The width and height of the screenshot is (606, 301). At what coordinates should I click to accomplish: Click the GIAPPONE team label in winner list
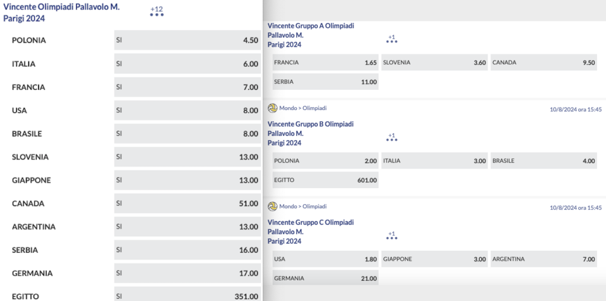click(x=31, y=180)
